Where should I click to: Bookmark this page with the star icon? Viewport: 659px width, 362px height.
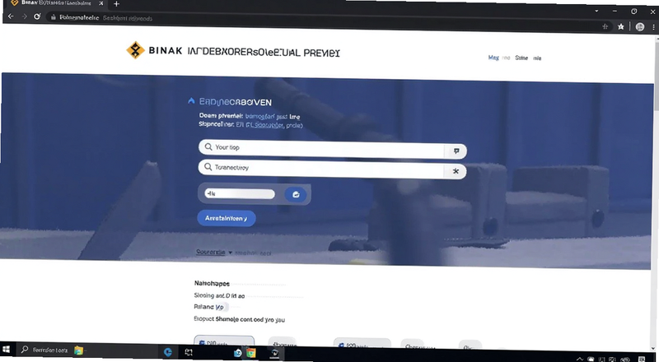pos(621,26)
